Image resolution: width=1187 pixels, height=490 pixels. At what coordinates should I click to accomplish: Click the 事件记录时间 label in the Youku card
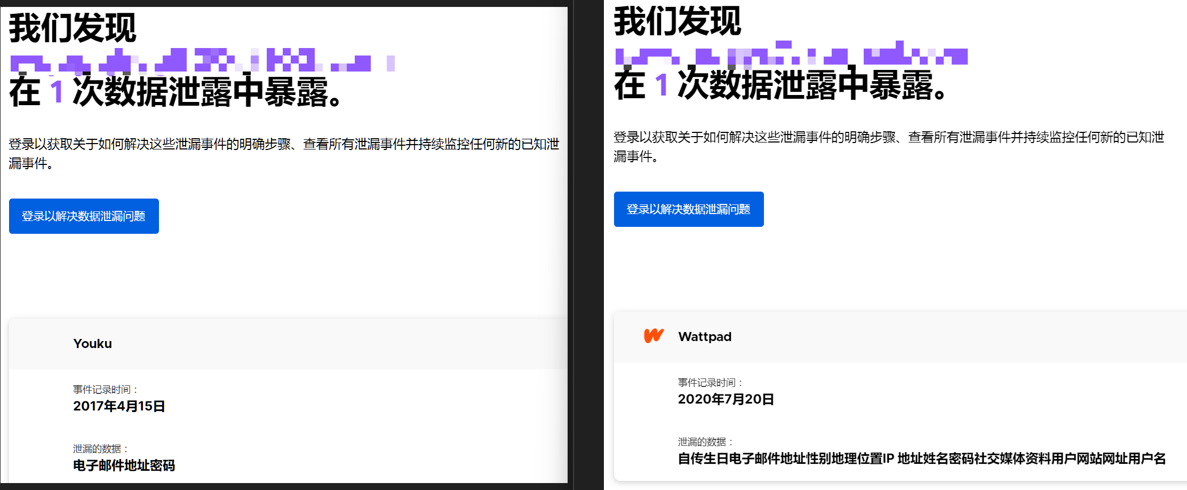click(106, 390)
